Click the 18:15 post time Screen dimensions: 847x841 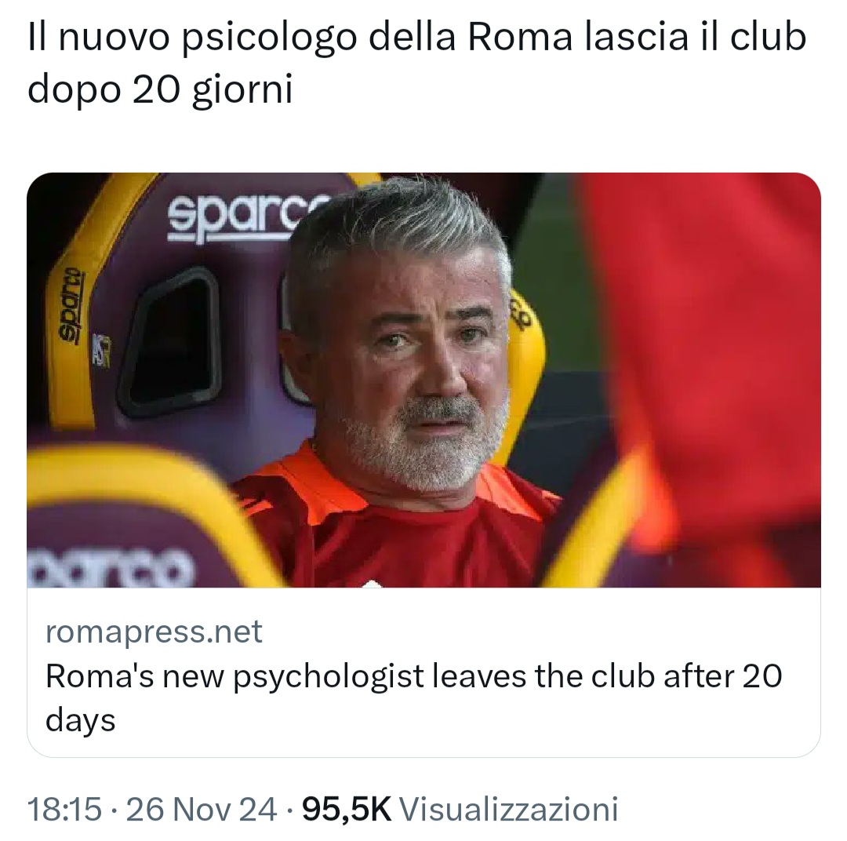click(64, 809)
